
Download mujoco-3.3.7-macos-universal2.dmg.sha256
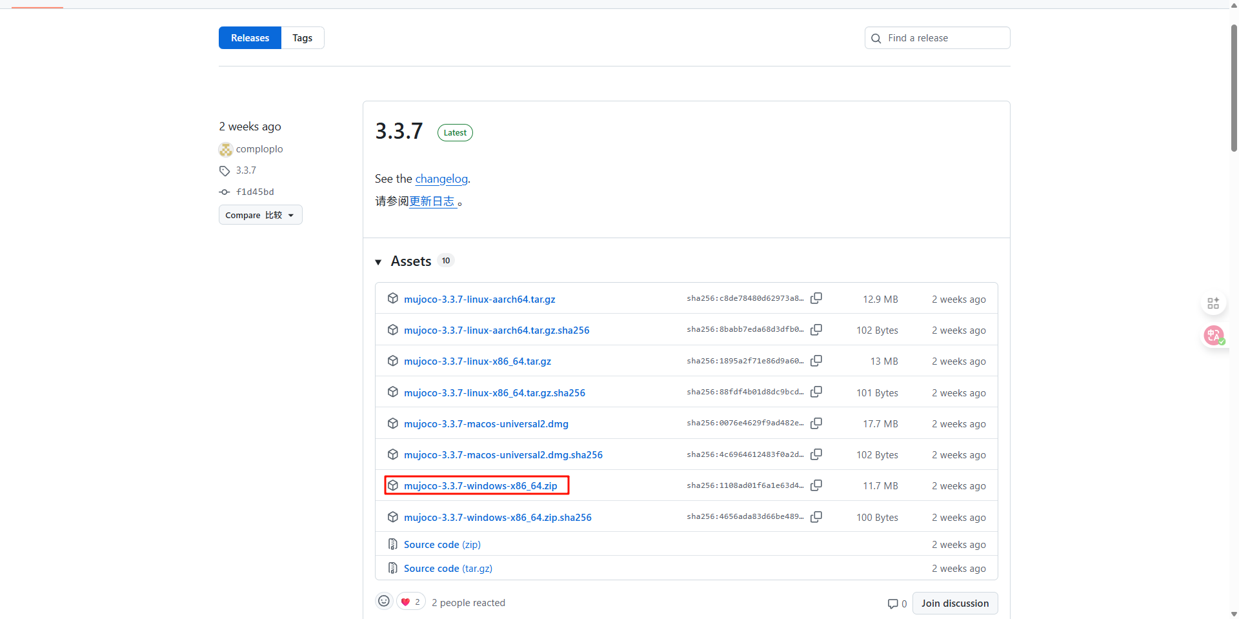point(503,455)
